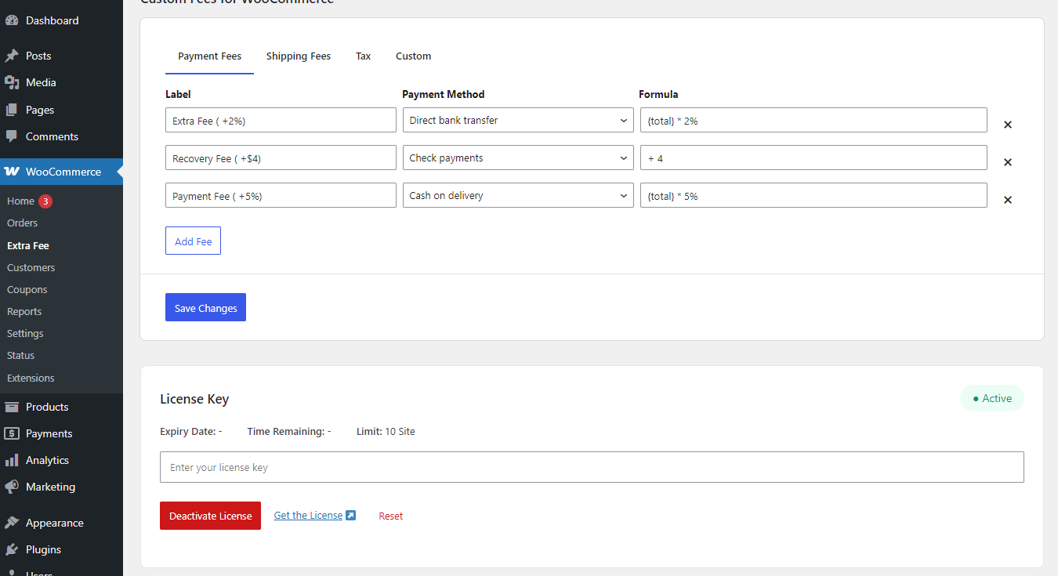The image size is (1058, 576).
Task: Click the Analytics bar chart icon
Action: (x=12, y=460)
